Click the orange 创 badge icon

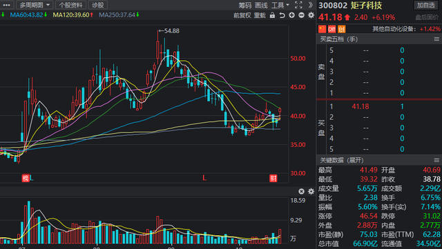[341, 29]
